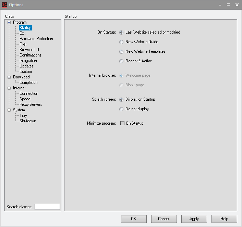Viewport: 242px width, 227px height.
Task: Go to Proxy Servers settings
Action: (x=31, y=104)
